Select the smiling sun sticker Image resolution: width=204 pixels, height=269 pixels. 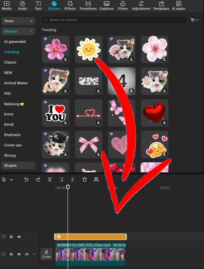point(89,49)
